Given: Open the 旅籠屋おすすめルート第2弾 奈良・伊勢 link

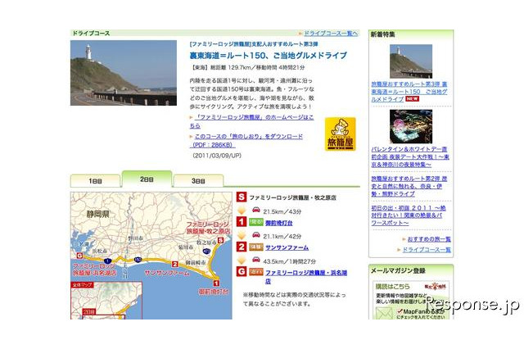Looking at the screenshot, I should 409,186.
